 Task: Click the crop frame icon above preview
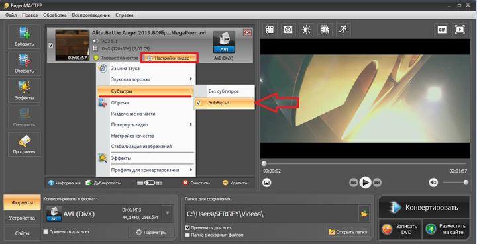point(269,30)
